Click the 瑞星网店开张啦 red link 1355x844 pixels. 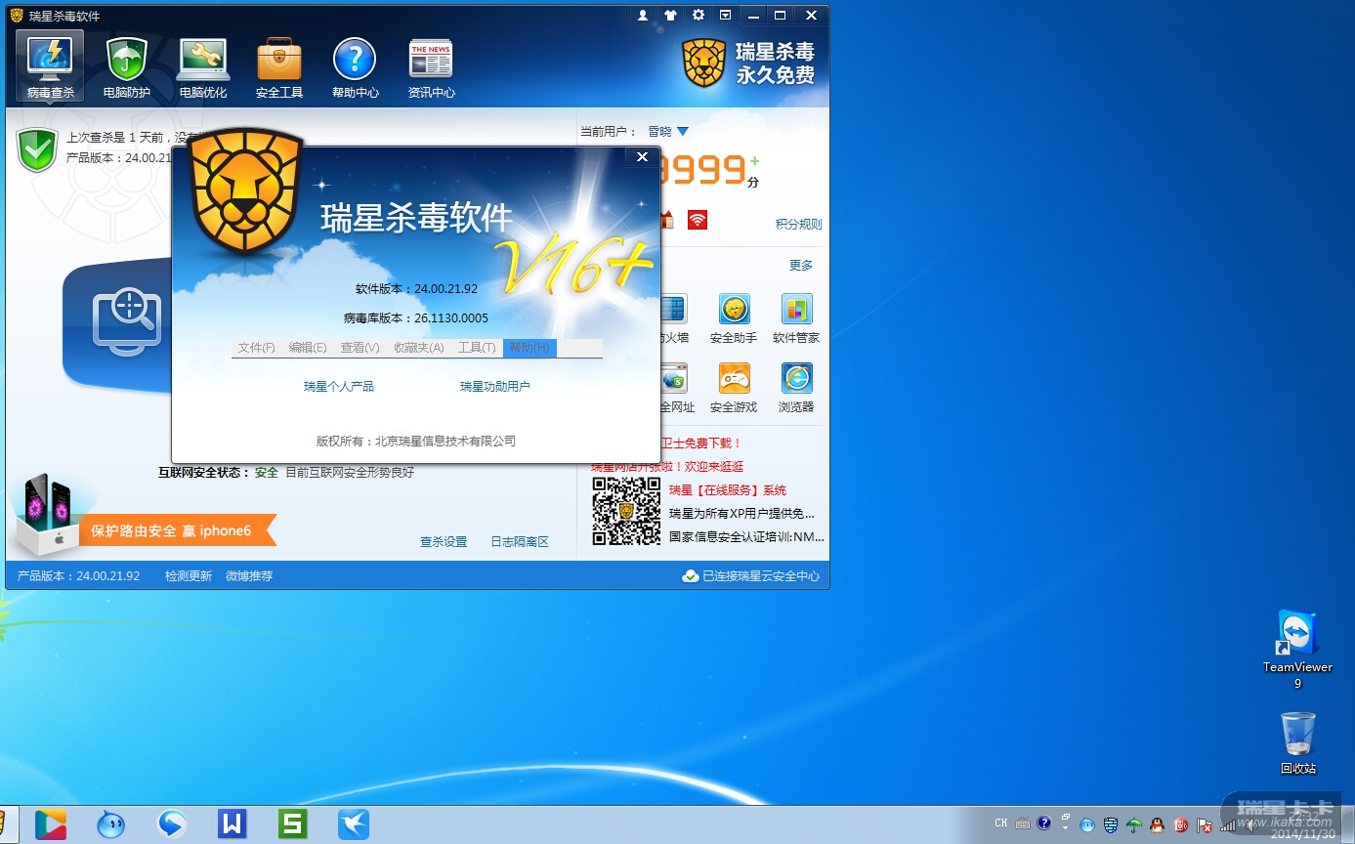point(667,467)
